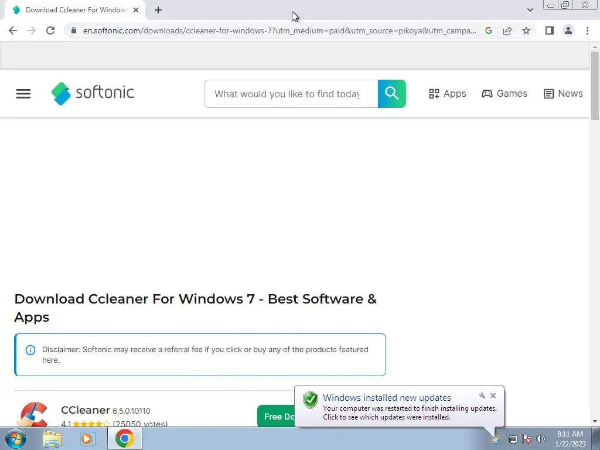
Task: Go to Softonic home via logo
Action: 93,93
